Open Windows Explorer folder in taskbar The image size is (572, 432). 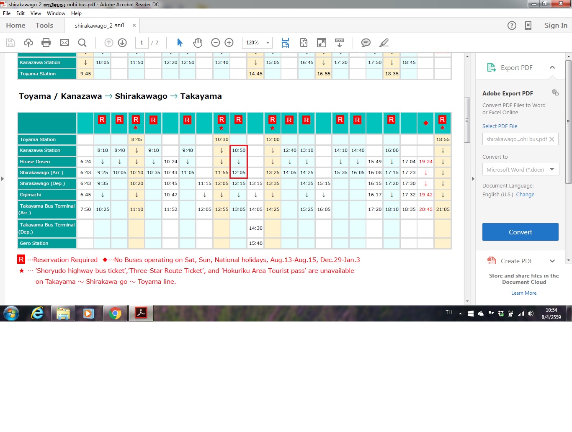[x=63, y=313]
